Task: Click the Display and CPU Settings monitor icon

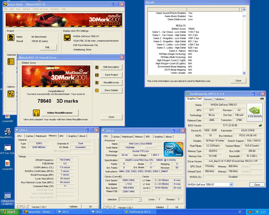Action: (67, 38)
